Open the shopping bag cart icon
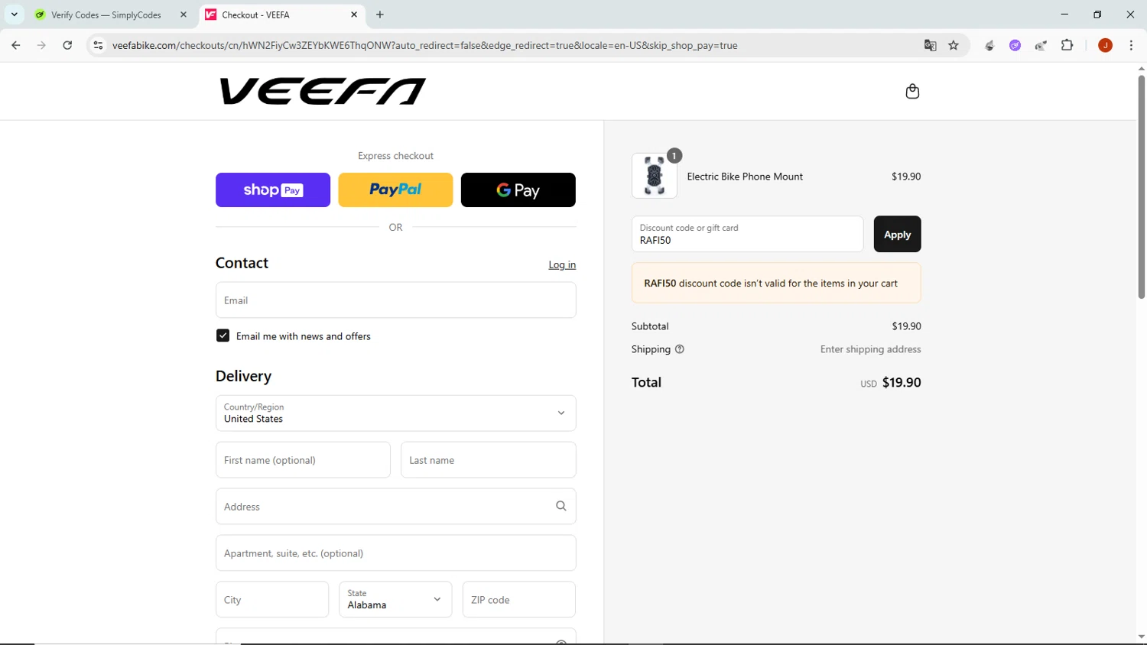Screen dimensions: 1147x645 click(912, 92)
